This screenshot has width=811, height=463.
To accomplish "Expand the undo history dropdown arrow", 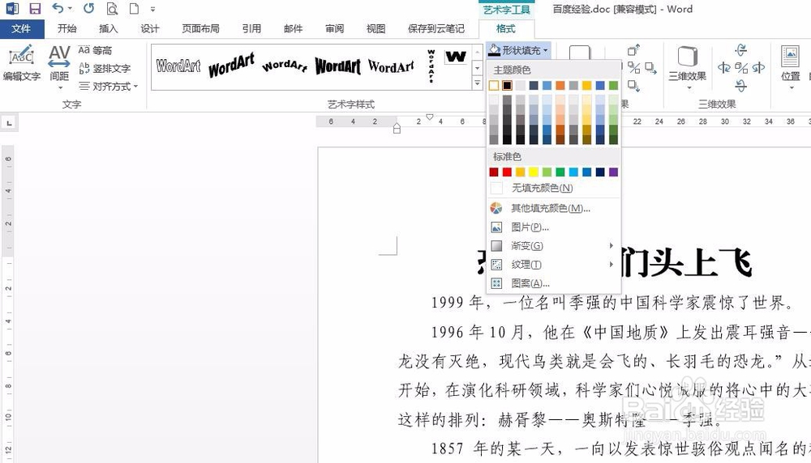I will [x=70, y=9].
